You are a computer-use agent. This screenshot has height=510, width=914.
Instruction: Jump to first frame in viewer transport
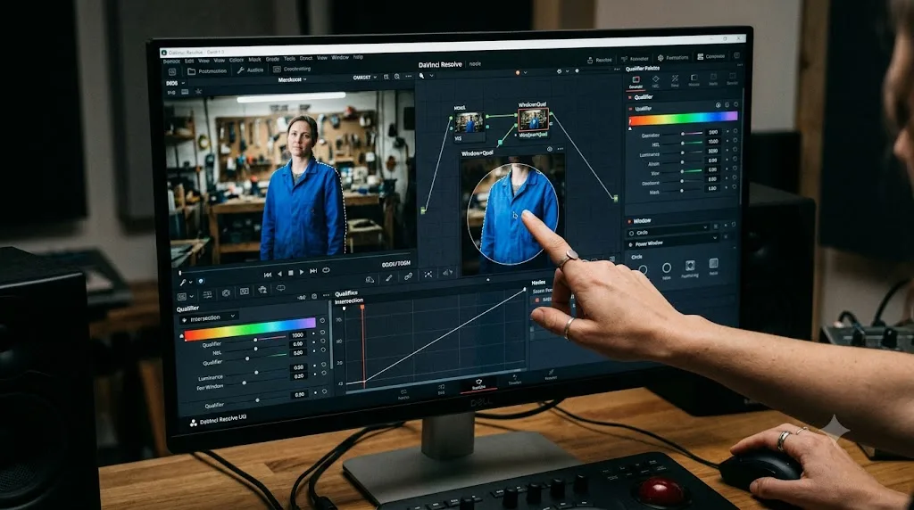[x=268, y=275]
